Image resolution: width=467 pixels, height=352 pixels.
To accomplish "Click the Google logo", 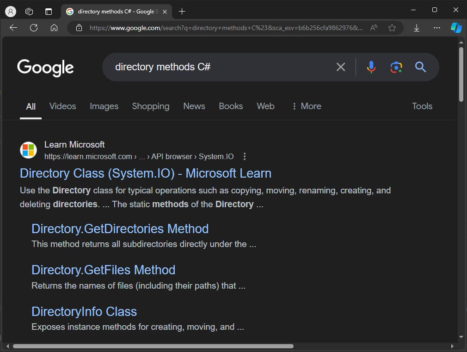I will [45, 68].
